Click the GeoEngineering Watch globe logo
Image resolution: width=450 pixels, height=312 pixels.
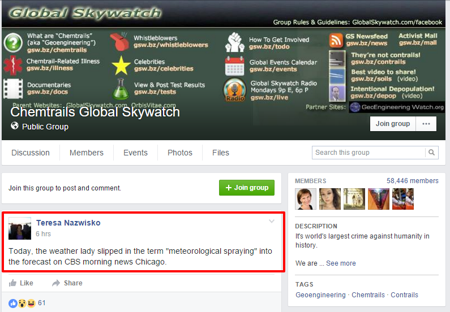coord(355,107)
